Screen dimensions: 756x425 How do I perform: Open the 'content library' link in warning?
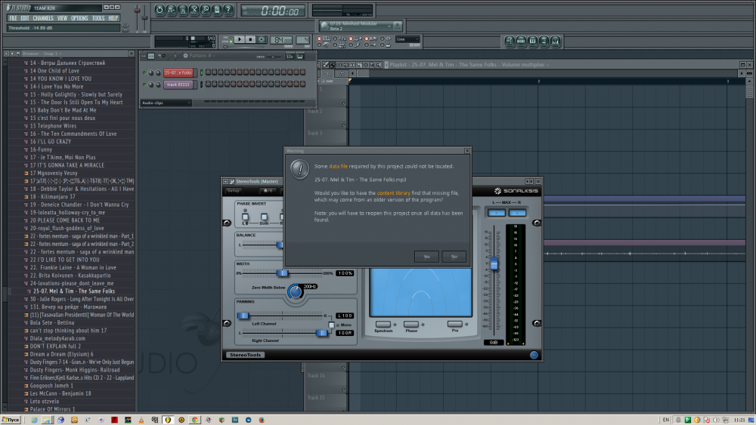click(x=393, y=193)
